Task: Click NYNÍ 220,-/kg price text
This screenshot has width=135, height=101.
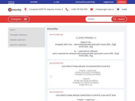Action: (x=86, y=47)
